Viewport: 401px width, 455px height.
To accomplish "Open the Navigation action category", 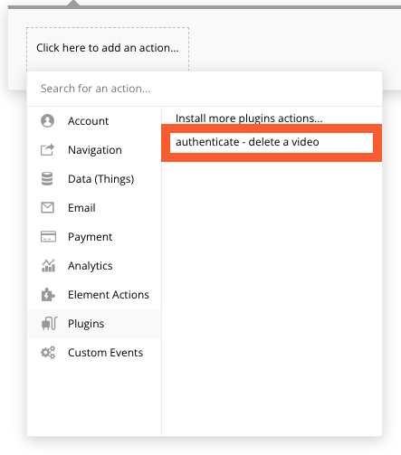I will coord(94,150).
